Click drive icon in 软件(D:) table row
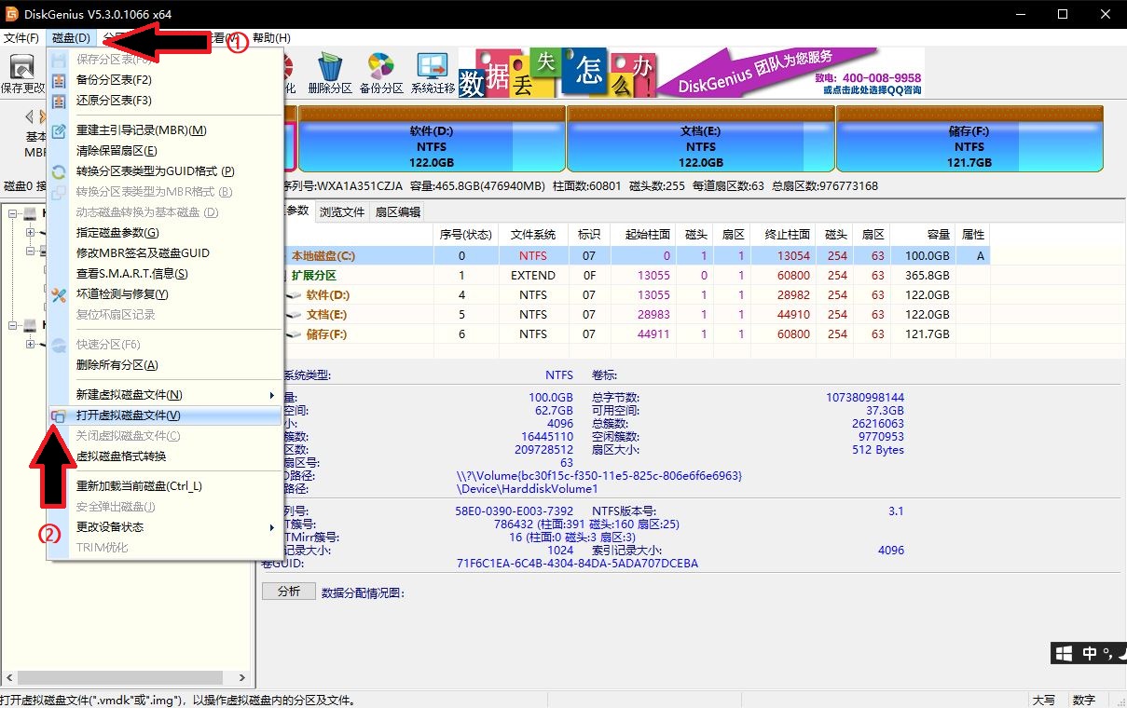 point(294,295)
